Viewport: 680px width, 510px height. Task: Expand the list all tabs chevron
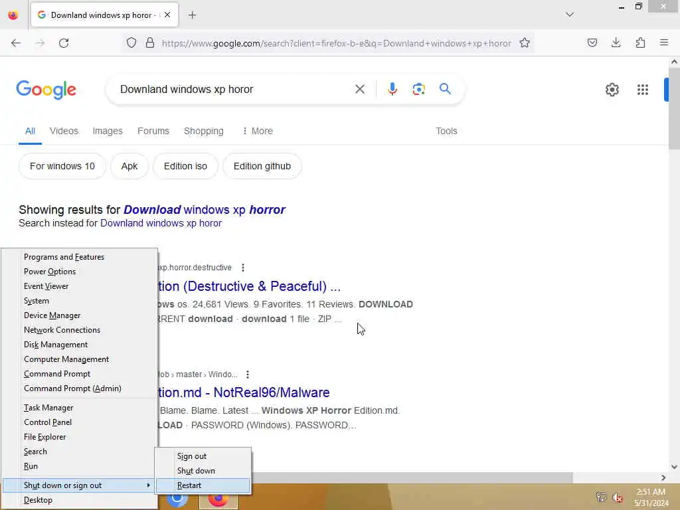pyautogui.click(x=569, y=15)
